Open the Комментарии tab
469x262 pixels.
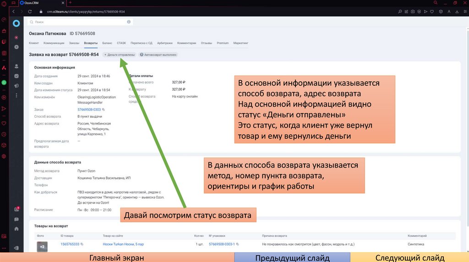pyautogui.click(x=187, y=43)
